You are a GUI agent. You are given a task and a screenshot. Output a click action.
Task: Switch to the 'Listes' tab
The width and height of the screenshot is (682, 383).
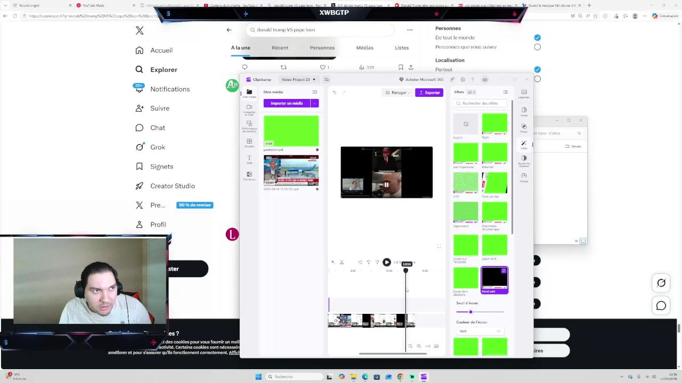[x=402, y=48]
